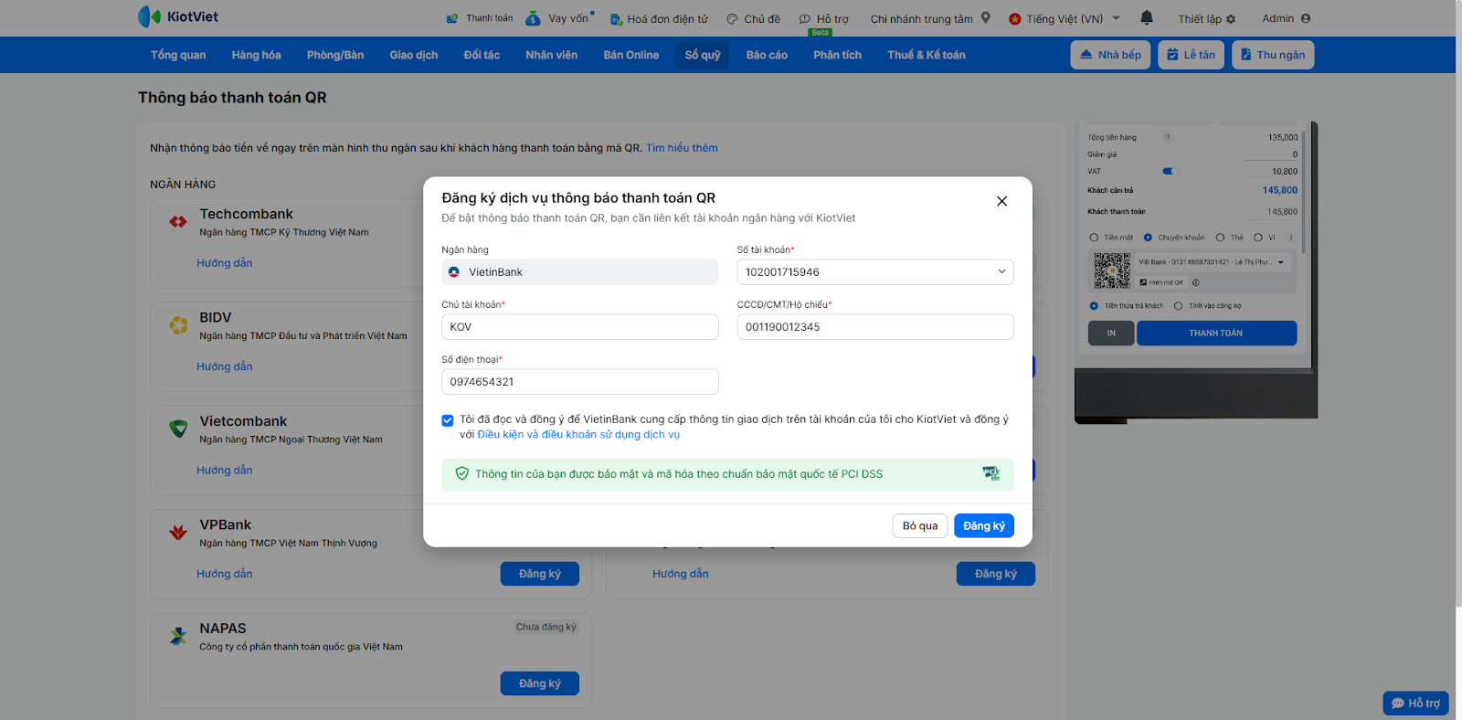Viewport: 1462px width, 720px height.
Task: Click the Admin user avatar icon
Action: (x=1306, y=18)
